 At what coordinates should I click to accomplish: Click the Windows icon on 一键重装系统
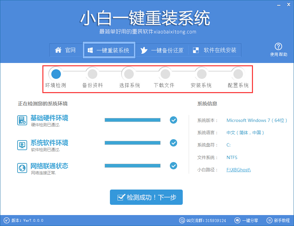tap(90, 50)
